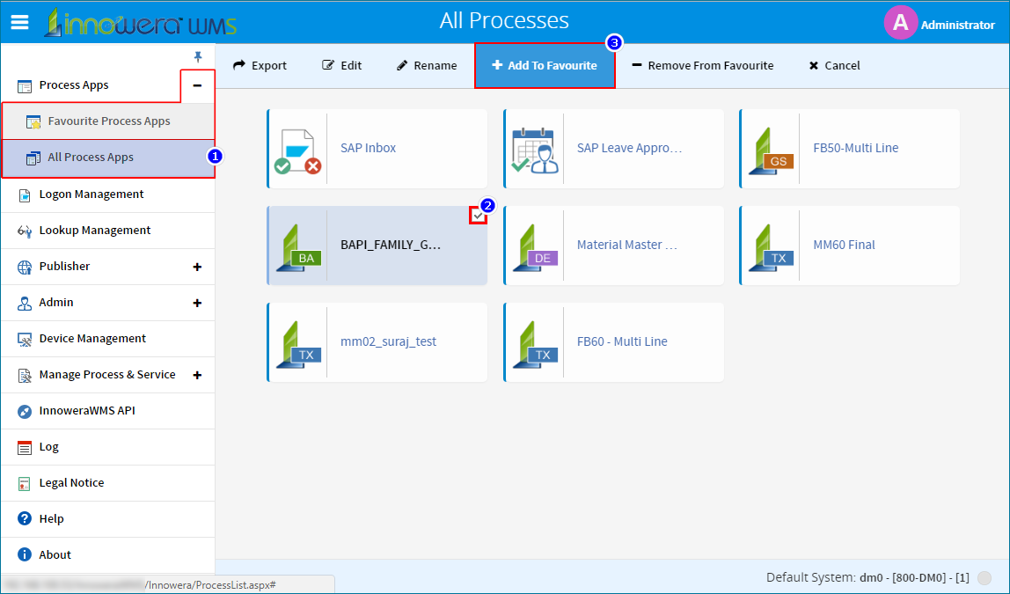Click the Help question mark icon

pyautogui.click(x=25, y=518)
